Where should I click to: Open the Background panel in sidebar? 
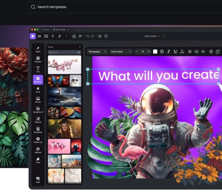click(38, 110)
